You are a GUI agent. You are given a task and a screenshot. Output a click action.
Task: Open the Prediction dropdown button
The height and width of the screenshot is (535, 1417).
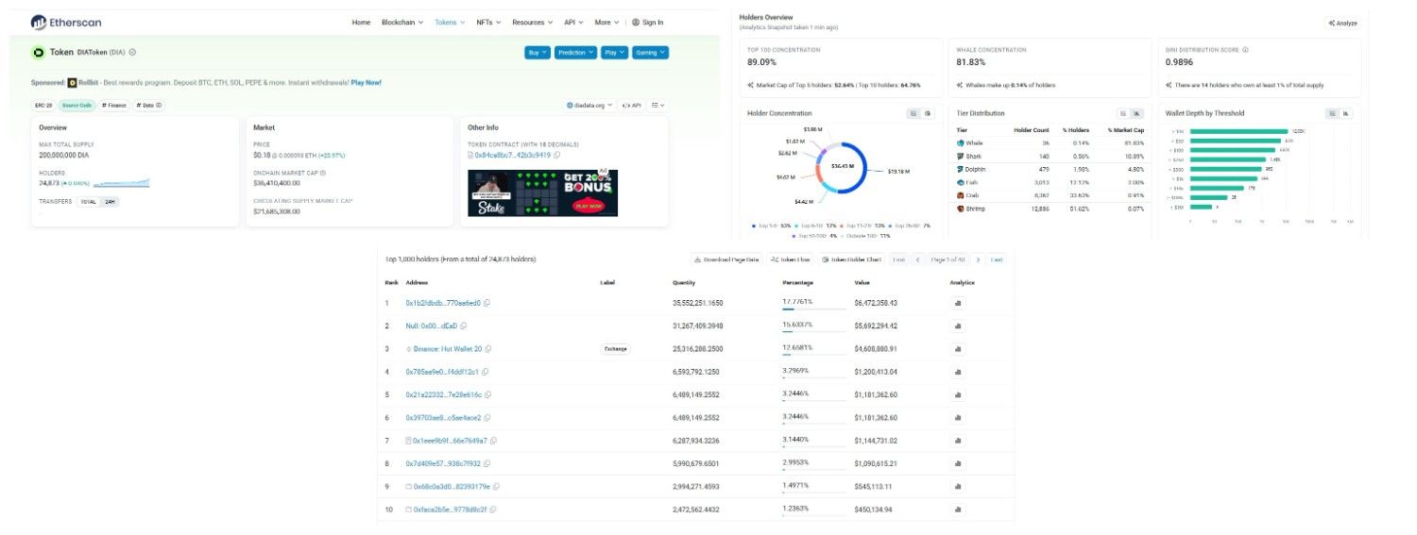[575, 53]
